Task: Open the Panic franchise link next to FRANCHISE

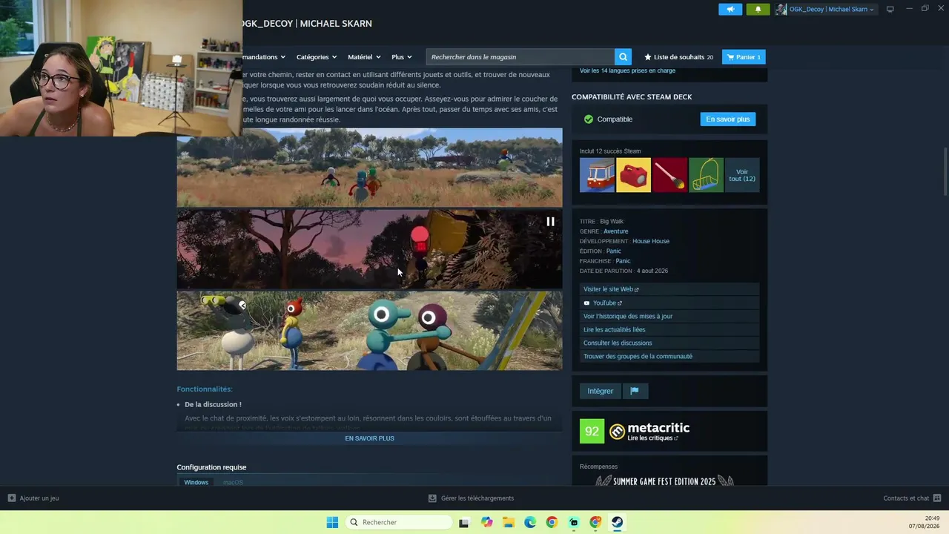Action: tap(623, 261)
